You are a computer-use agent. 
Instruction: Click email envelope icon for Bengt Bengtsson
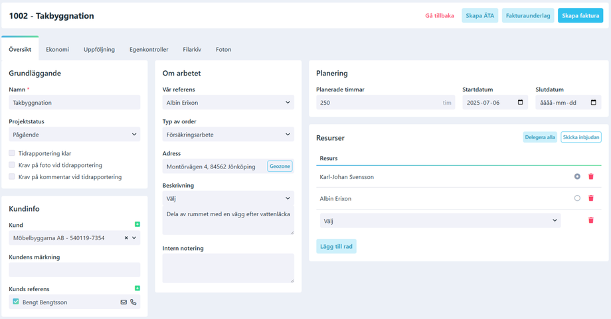[124, 302]
